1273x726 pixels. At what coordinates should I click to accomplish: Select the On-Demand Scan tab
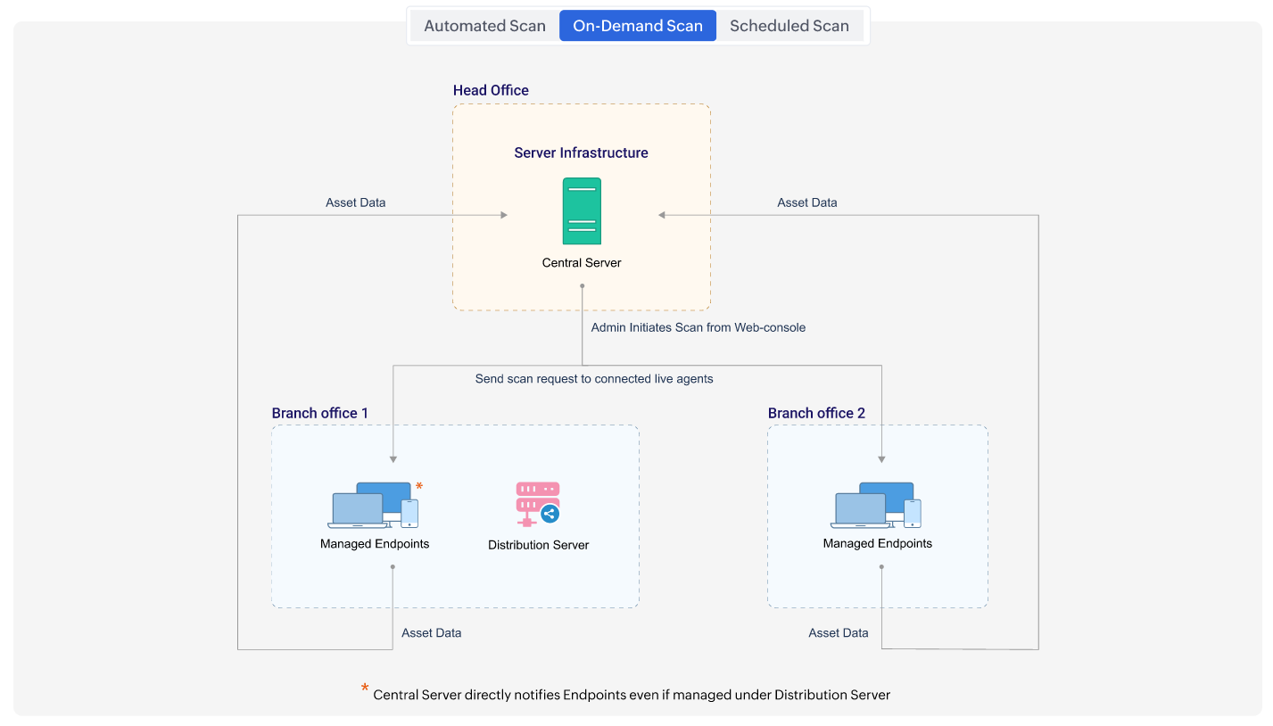637,25
